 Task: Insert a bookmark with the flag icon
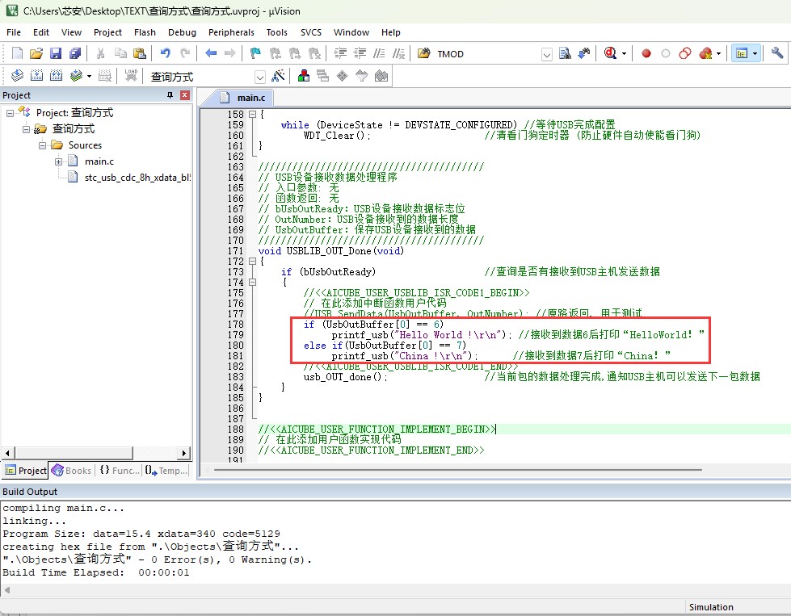point(256,53)
